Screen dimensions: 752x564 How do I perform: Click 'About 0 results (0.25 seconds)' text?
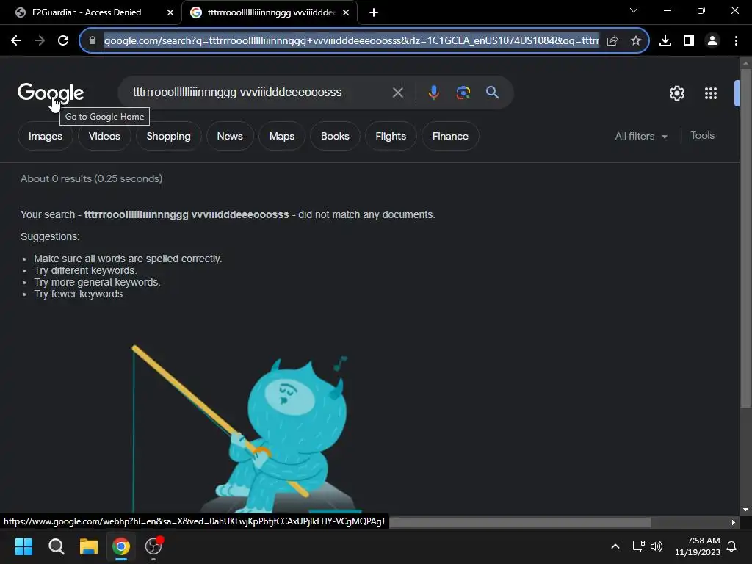(x=91, y=179)
